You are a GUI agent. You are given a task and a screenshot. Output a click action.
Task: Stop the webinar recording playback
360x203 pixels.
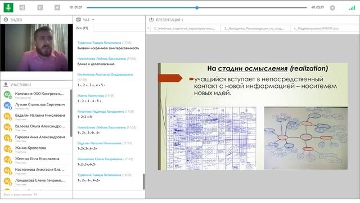[x=57, y=7]
